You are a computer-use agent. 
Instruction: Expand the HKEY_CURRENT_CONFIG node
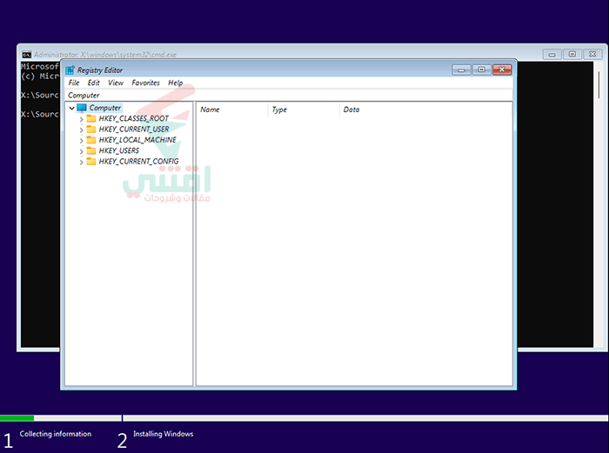tap(81, 162)
